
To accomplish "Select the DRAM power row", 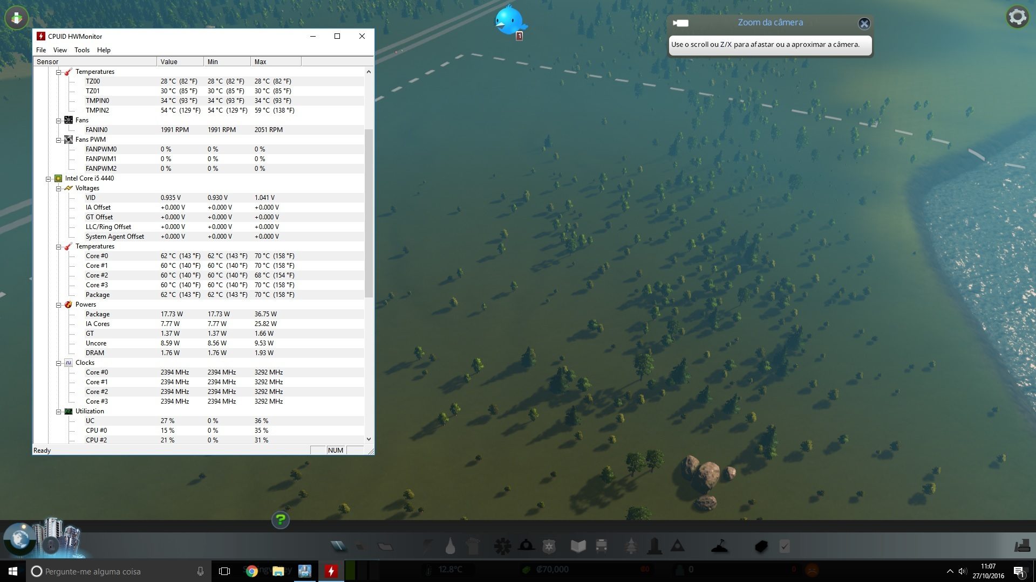I will [x=199, y=353].
